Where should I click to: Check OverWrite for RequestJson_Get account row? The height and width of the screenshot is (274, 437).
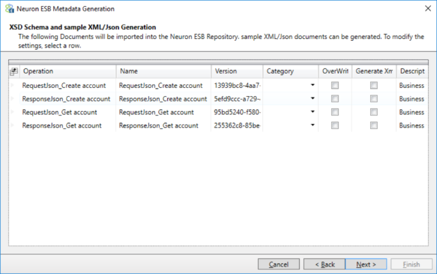coord(335,112)
